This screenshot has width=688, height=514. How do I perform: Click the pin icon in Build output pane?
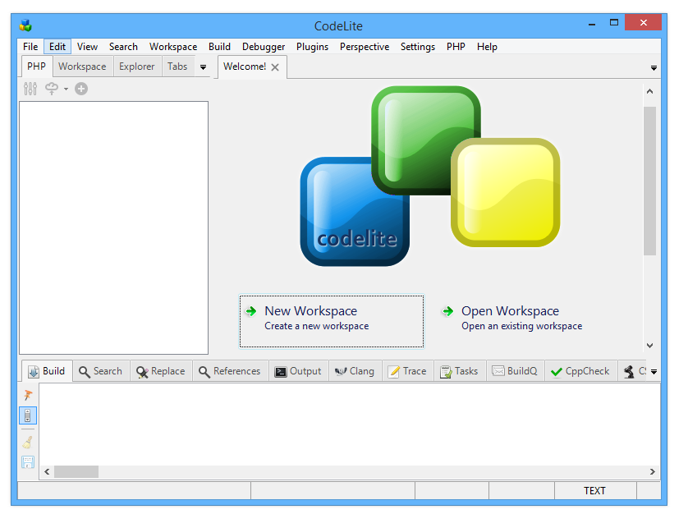[x=28, y=395]
